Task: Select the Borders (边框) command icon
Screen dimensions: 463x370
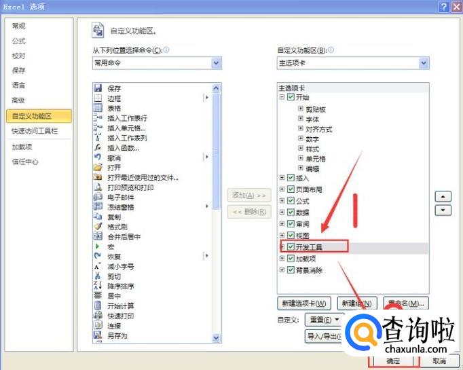Action: [98, 98]
